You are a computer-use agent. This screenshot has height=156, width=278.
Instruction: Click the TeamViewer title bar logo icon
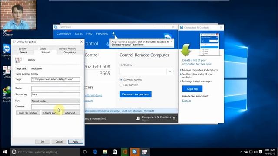click(x=55, y=27)
